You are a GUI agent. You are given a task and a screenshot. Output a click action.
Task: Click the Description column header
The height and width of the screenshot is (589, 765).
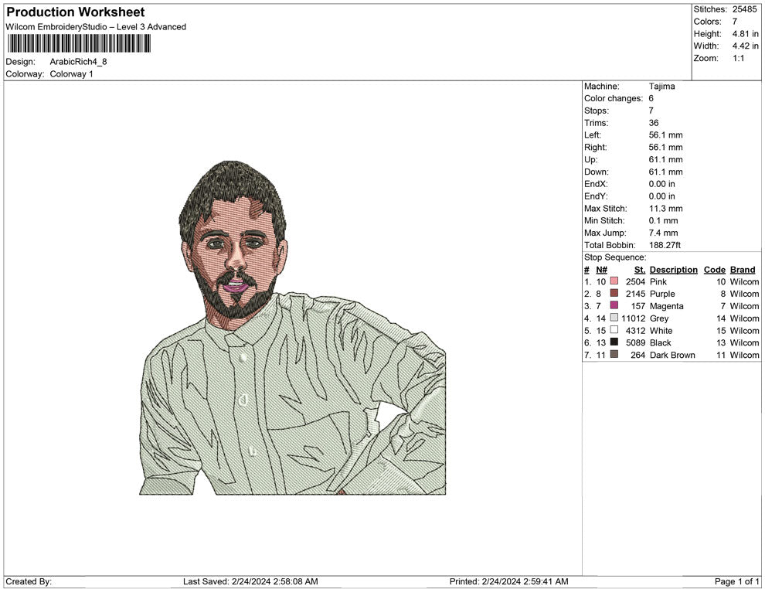673,270
